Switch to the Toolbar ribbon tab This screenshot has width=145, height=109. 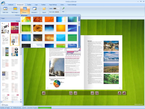(29, 5)
